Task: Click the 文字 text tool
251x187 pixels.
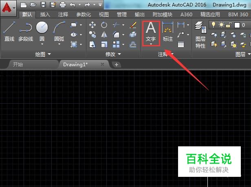Action: (151, 33)
